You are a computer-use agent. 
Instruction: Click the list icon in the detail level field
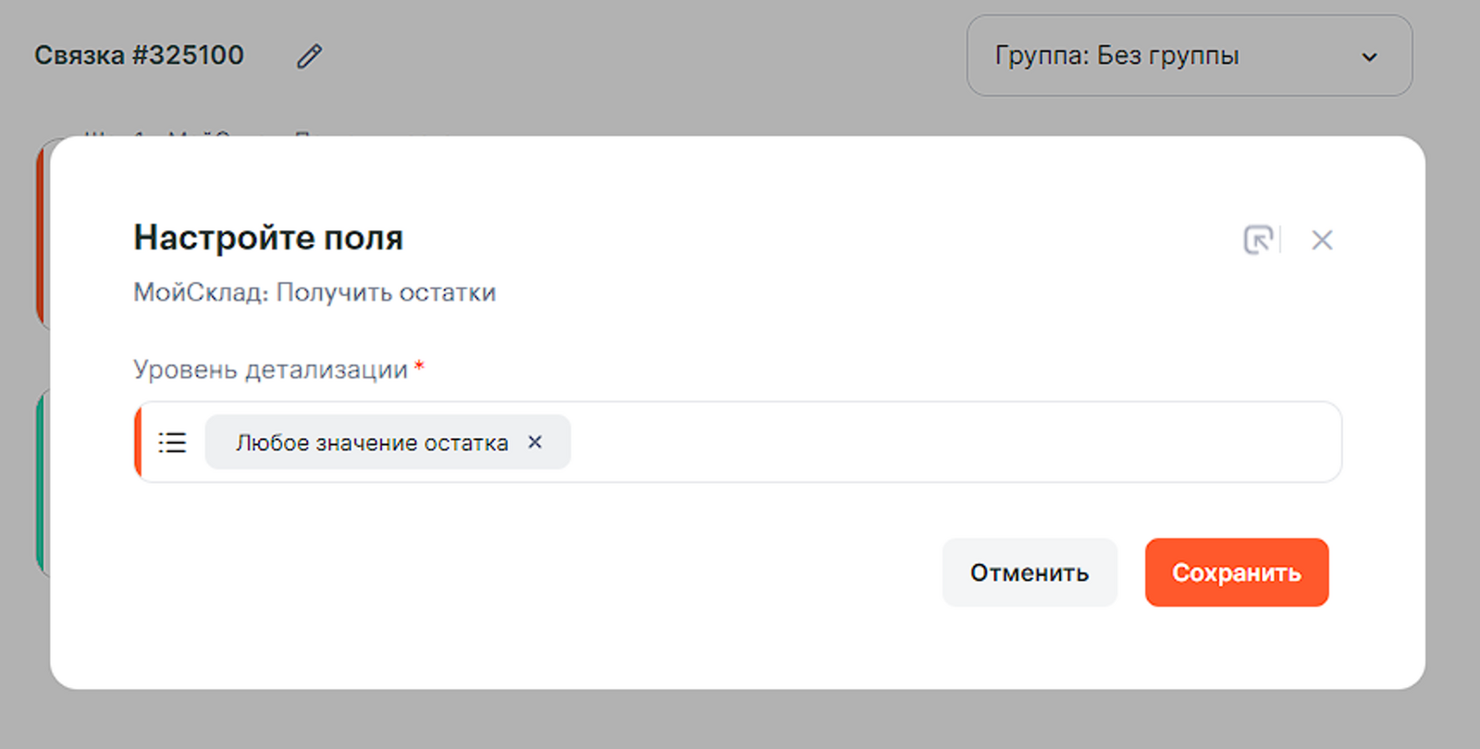pos(172,443)
